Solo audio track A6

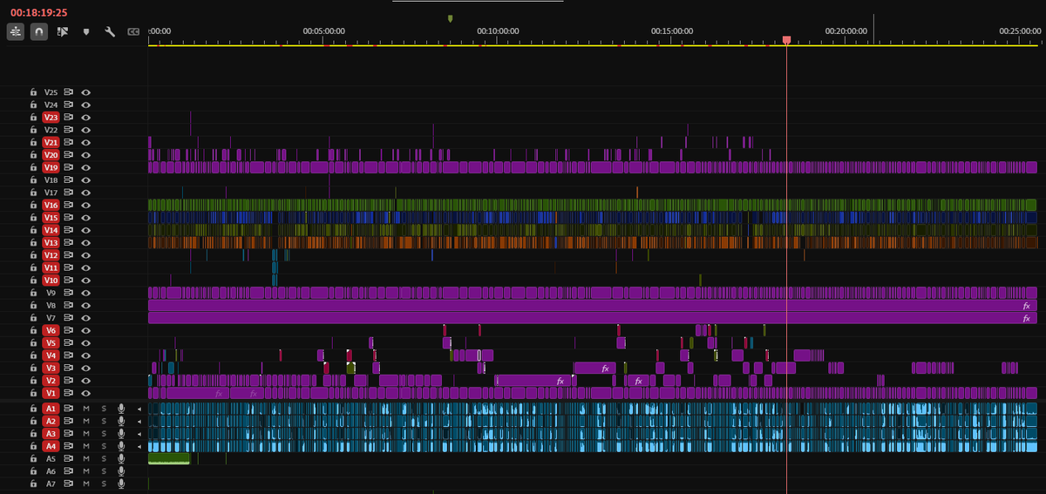pyautogui.click(x=104, y=470)
